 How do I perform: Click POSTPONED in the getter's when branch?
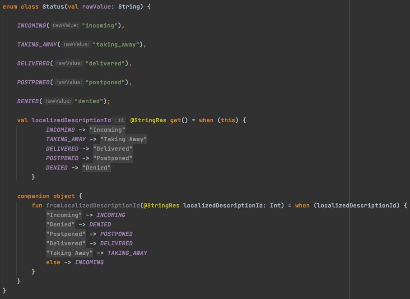(62, 158)
